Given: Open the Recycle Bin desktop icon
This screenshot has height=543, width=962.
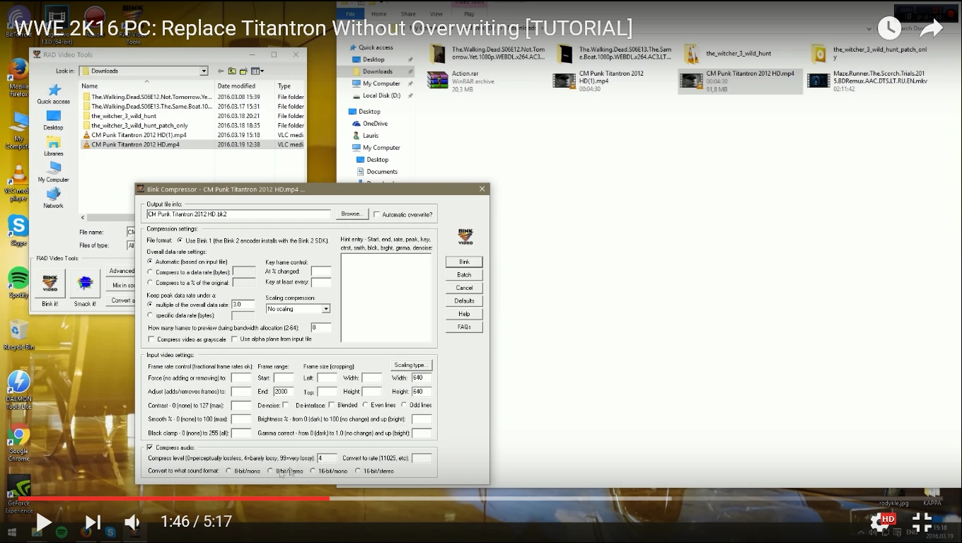Looking at the screenshot, I should pyautogui.click(x=18, y=334).
